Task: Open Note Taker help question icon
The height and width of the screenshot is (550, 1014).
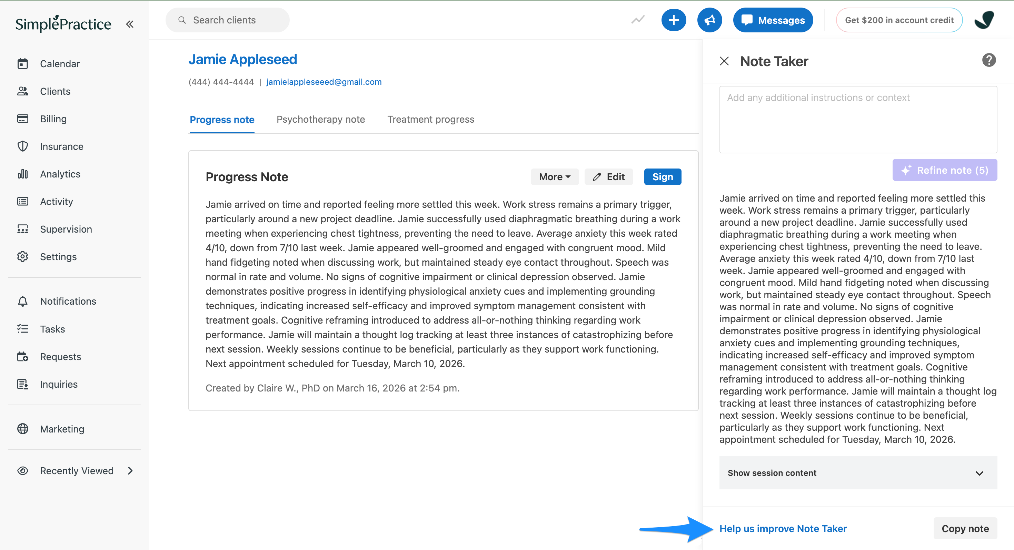Action: click(988, 60)
